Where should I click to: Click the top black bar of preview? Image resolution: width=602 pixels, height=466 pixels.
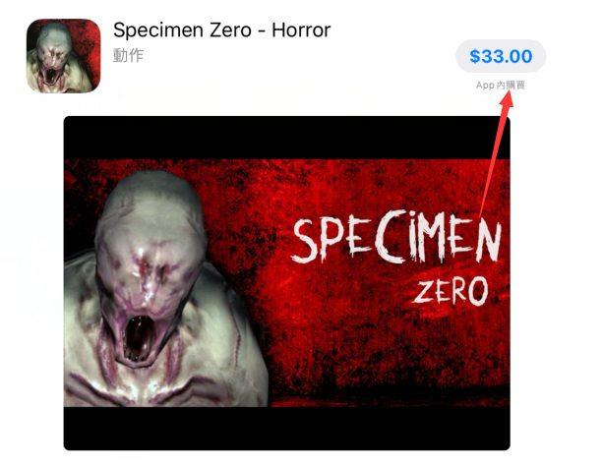287,138
